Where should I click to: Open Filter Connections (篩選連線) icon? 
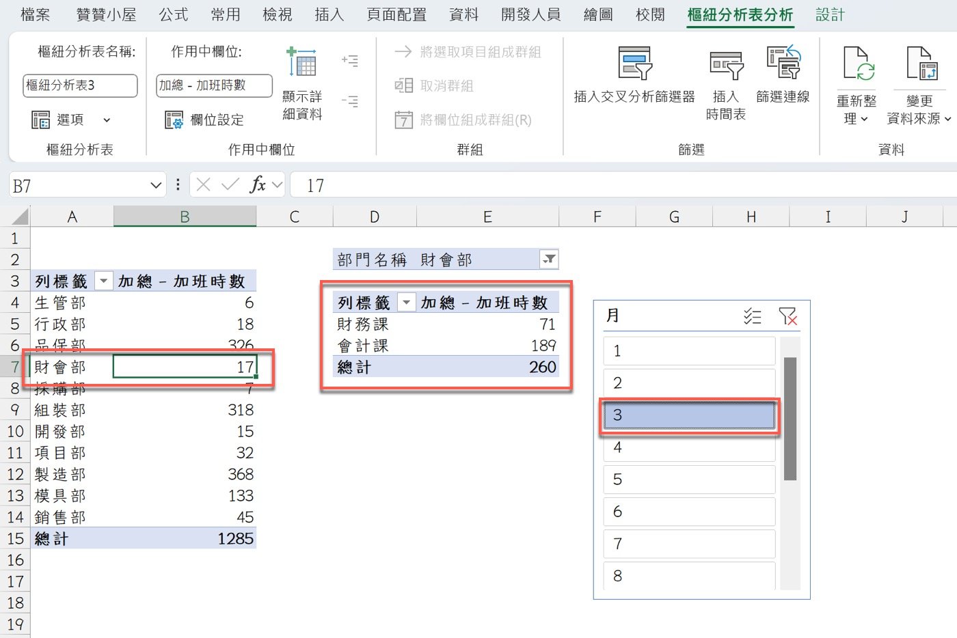pos(783,63)
